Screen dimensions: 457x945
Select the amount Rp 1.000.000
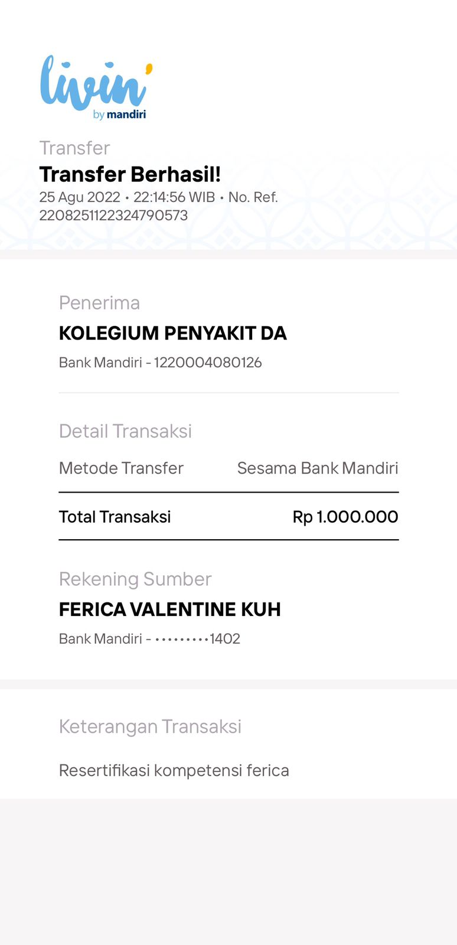click(x=345, y=517)
